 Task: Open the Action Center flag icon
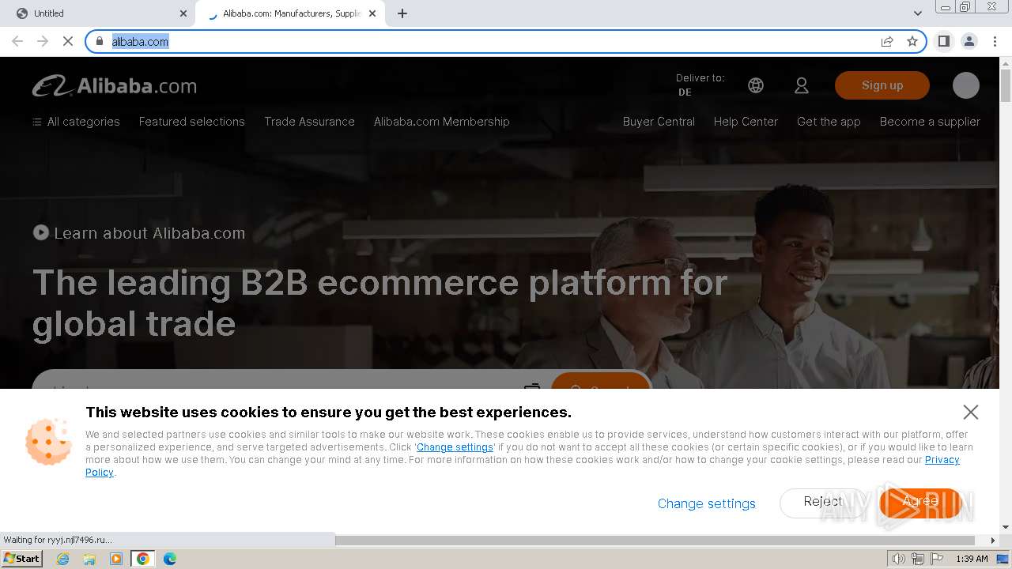pyautogui.click(x=935, y=559)
